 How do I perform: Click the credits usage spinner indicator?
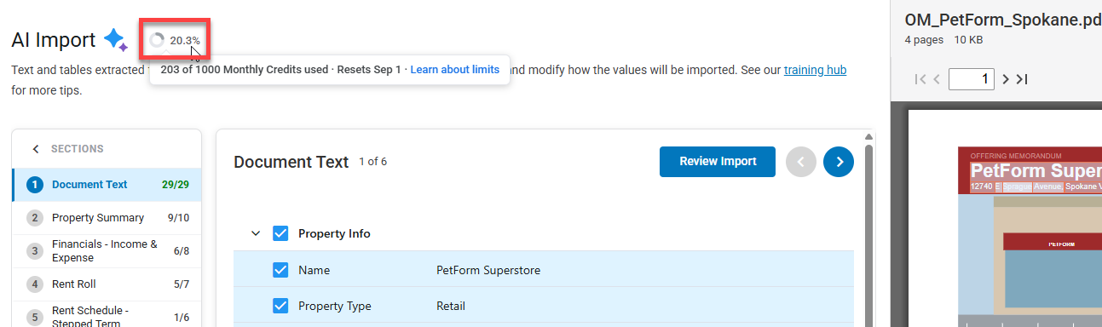[x=156, y=40]
